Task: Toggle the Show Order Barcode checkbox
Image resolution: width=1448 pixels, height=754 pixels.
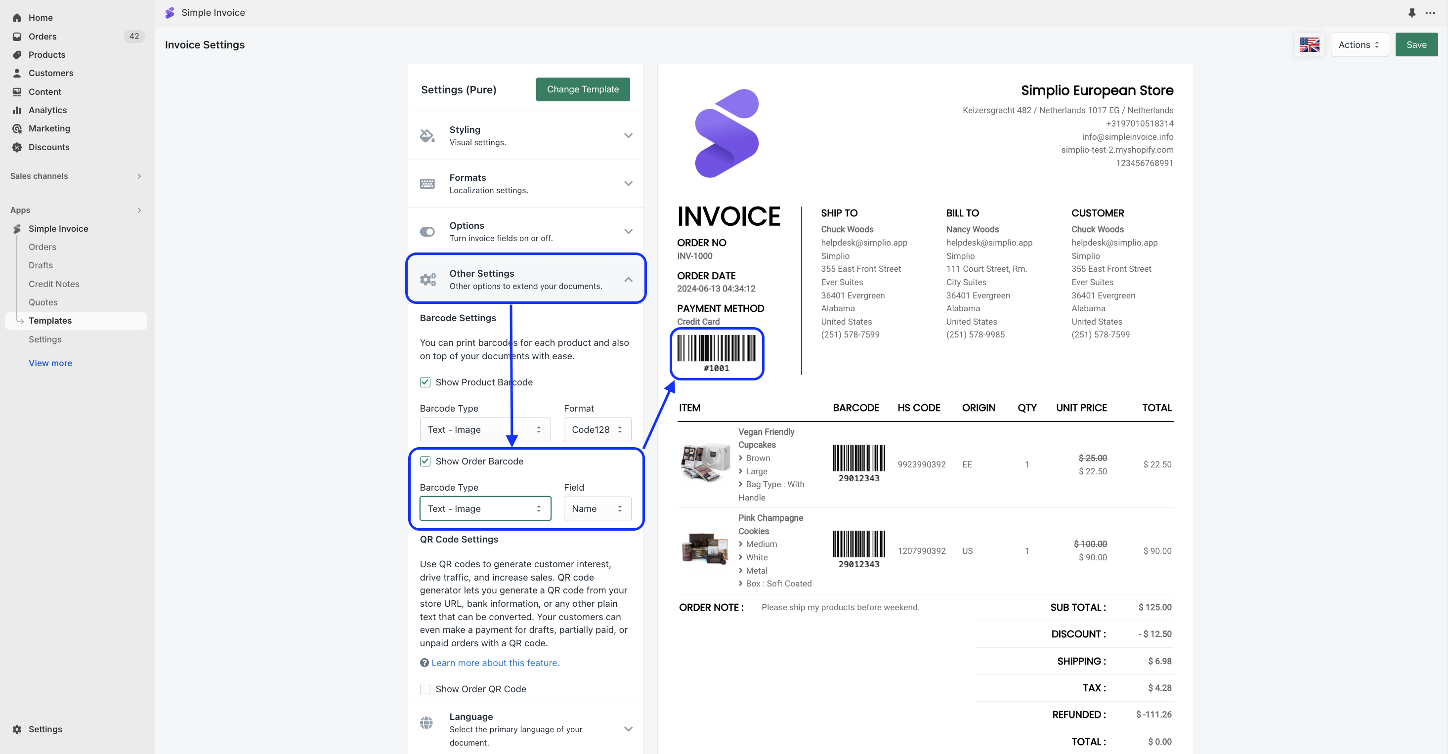Action: click(x=426, y=461)
